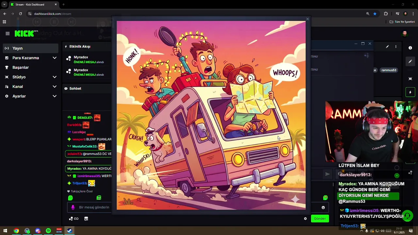Image resolution: width=418 pixels, height=235 pixels.
Task: Open the emoji picker in chat input
Action: (323, 208)
